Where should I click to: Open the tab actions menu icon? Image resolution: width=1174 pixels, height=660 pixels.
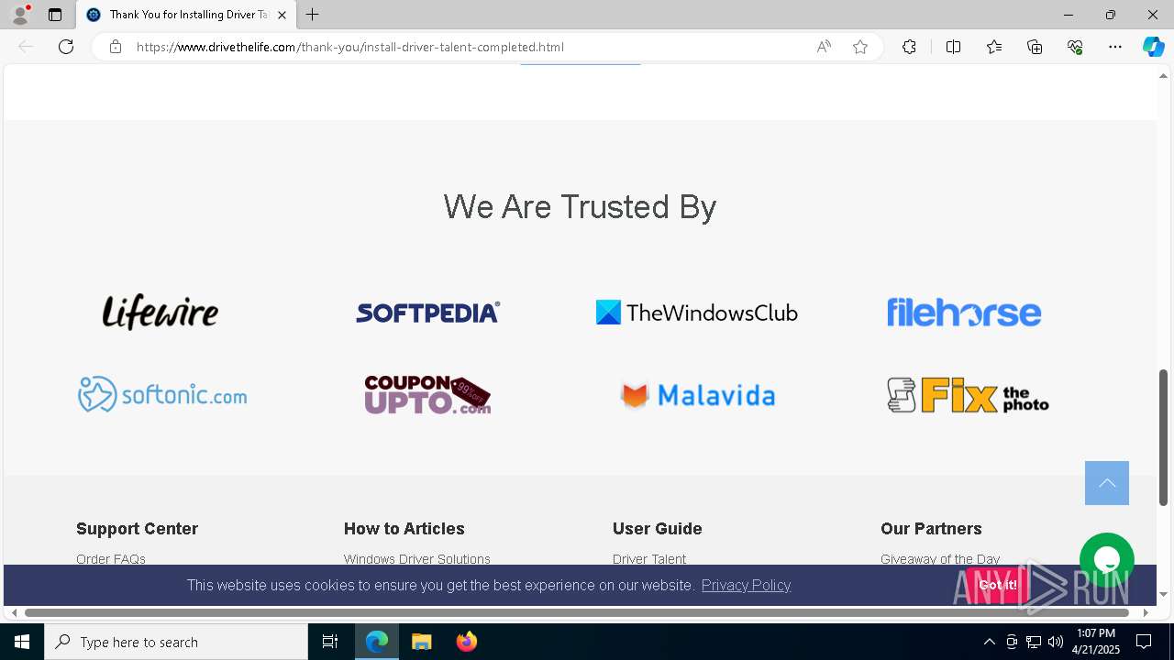click(x=55, y=15)
